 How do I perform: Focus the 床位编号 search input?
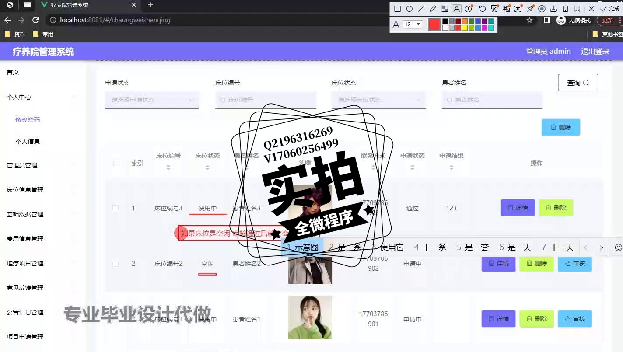(266, 100)
